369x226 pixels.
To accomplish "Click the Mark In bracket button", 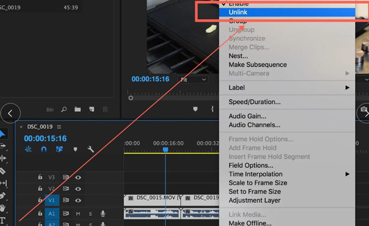I will (212, 109).
